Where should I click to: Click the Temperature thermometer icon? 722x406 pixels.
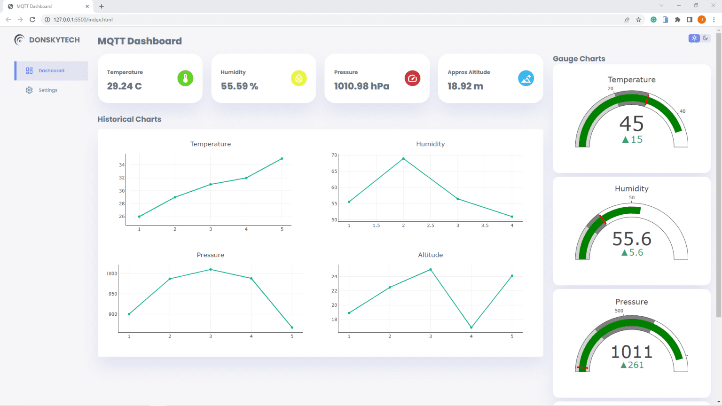[x=186, y=78]
